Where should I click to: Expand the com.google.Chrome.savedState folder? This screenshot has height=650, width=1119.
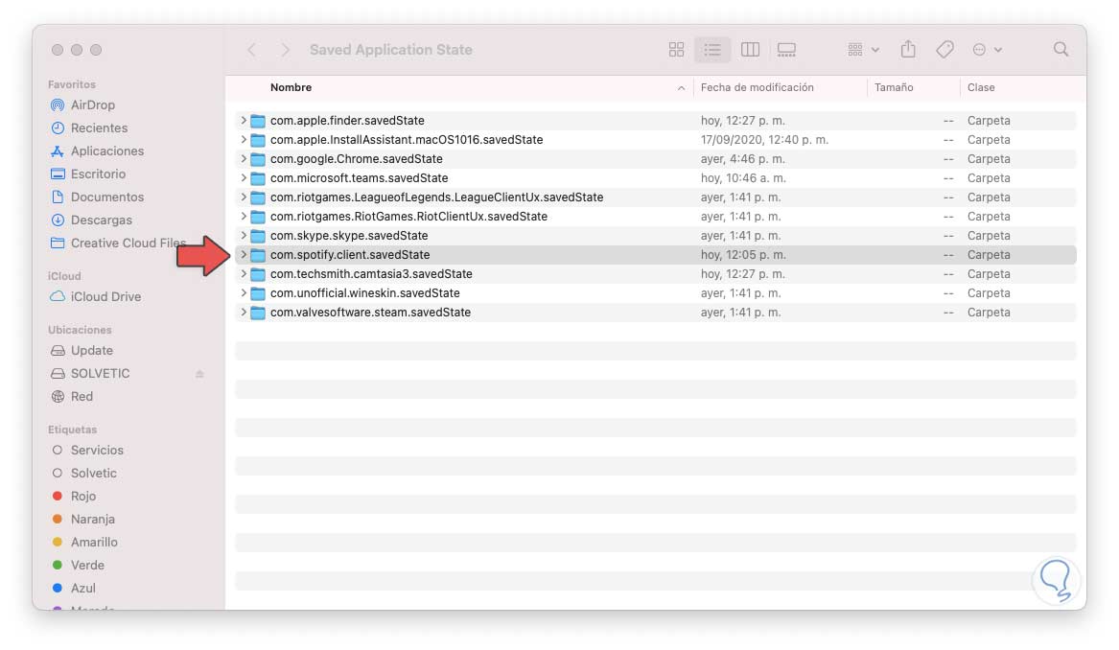[242, 158]
